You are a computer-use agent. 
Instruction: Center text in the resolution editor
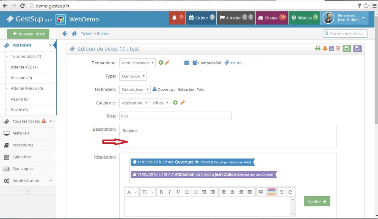[x=232, y=192]
